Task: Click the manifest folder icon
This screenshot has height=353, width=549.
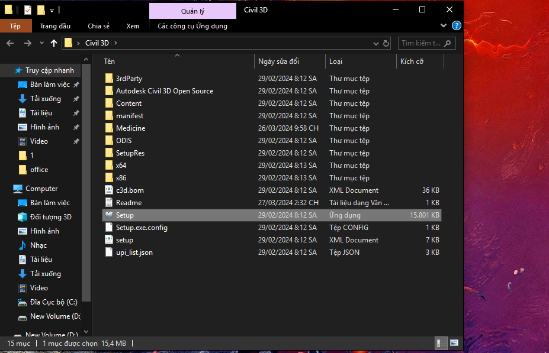Action: (x=109, y=116)
